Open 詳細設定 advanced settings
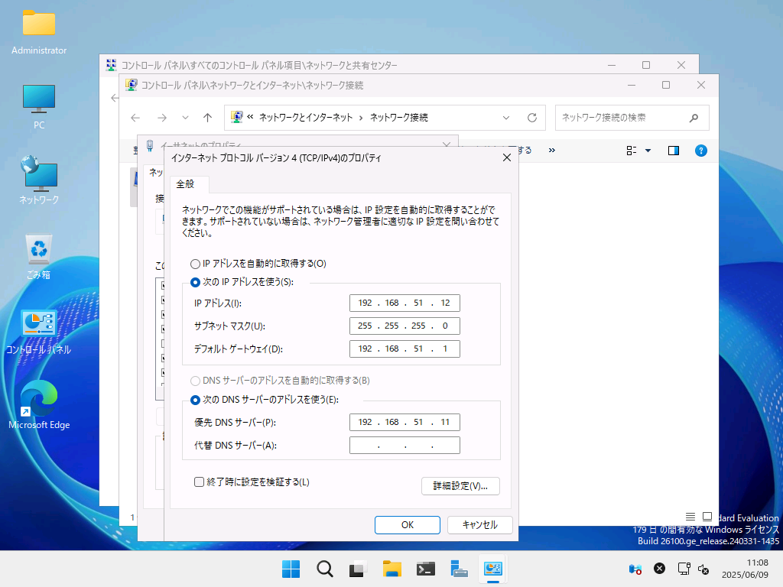 (460, 485)
